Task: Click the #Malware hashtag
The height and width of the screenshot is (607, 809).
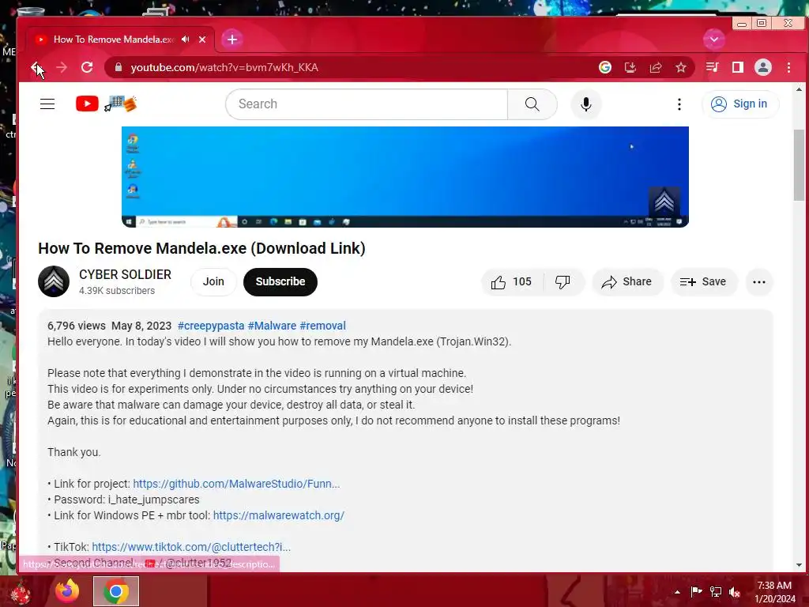Action: [x=272, y=326]
